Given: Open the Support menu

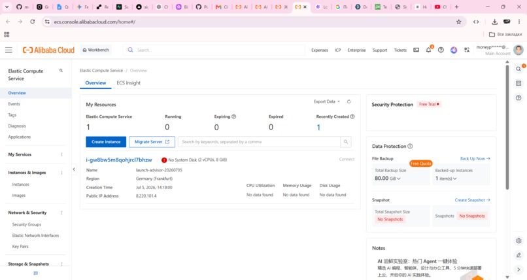Looking at the screenshot, I should click(380, 50).
